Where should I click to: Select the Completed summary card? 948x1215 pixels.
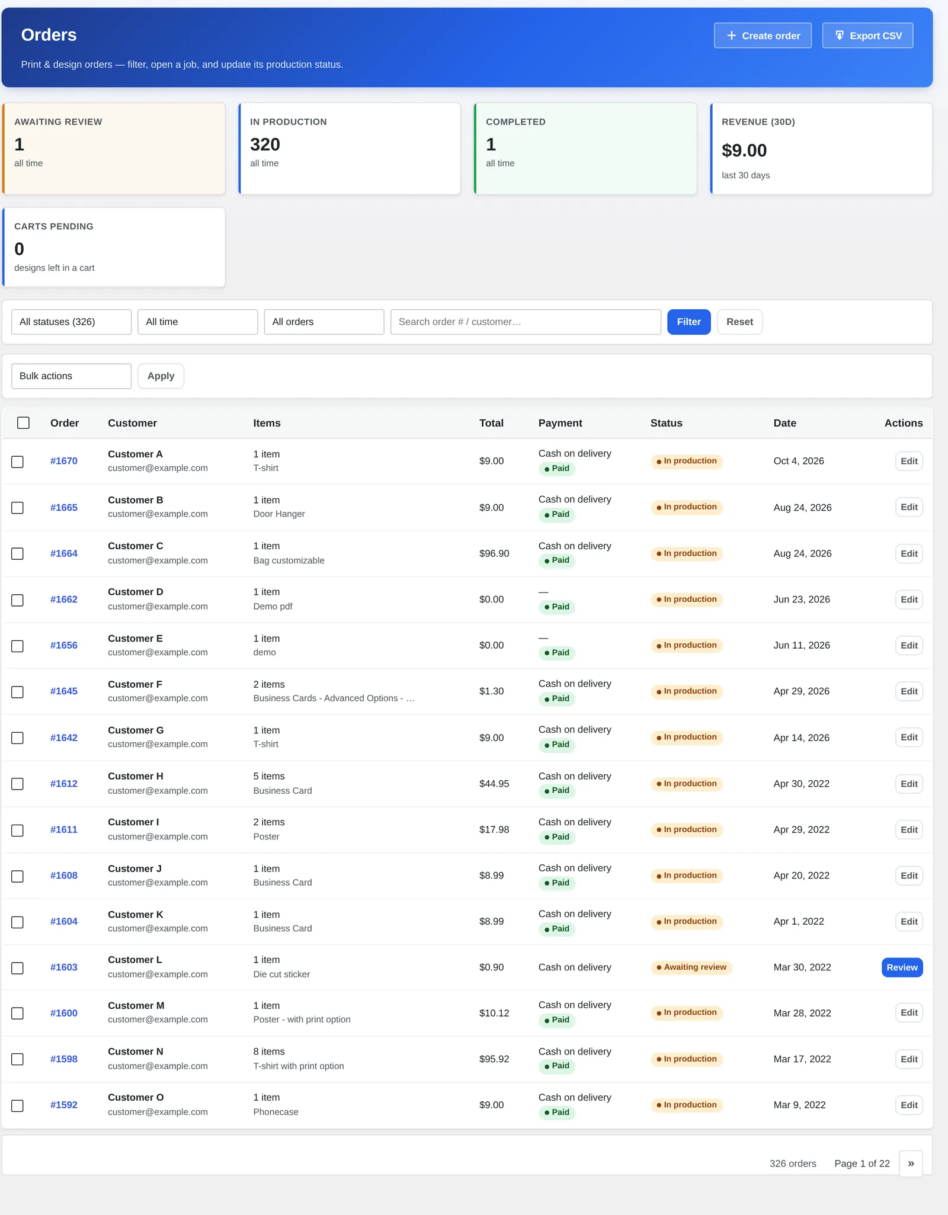tap(585, 148)
